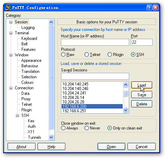Select saved session 10.204.26.14
The height and width of the screenshot is (158, 165).
(x=92, y=98)
